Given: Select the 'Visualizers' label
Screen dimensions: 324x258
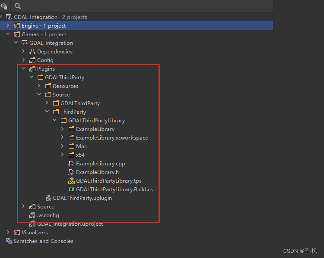Looking at the screenshot, I should coord(35,233).
